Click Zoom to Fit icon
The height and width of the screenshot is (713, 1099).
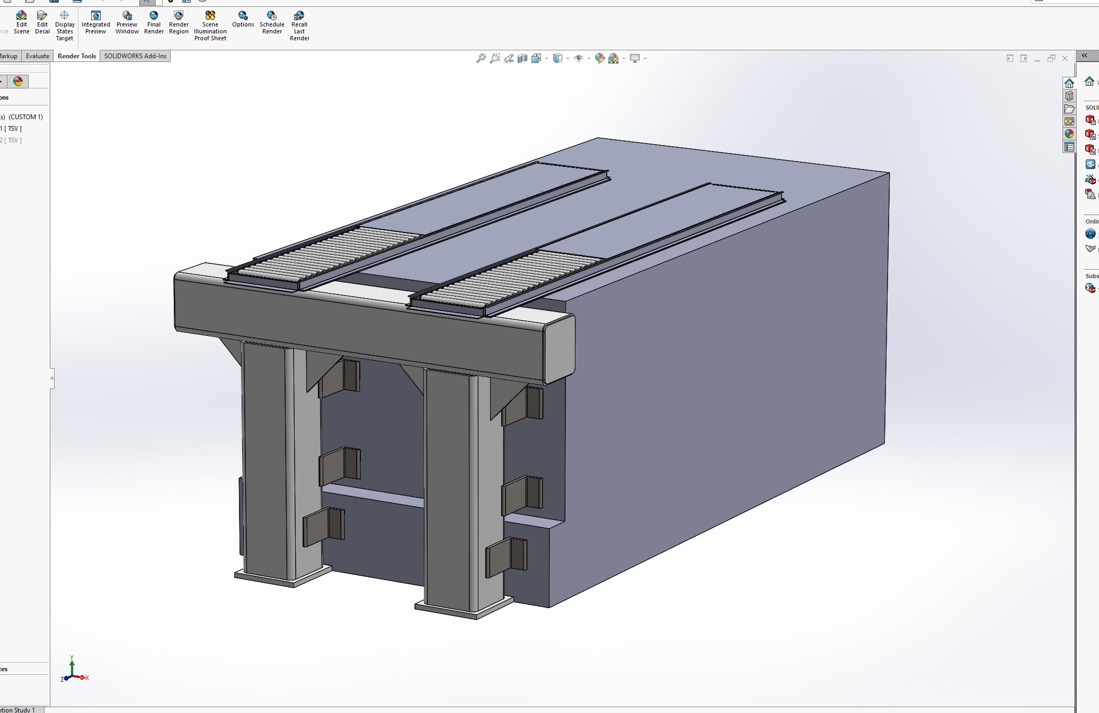tap(481, 58)
